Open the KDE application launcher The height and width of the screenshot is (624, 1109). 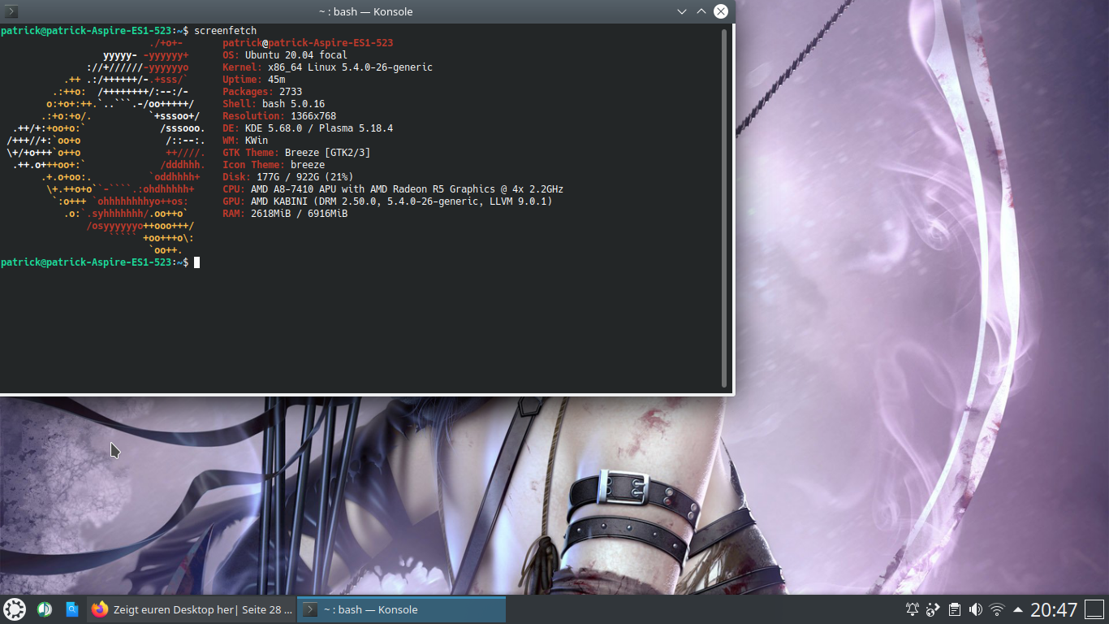[x=15, y=609]
